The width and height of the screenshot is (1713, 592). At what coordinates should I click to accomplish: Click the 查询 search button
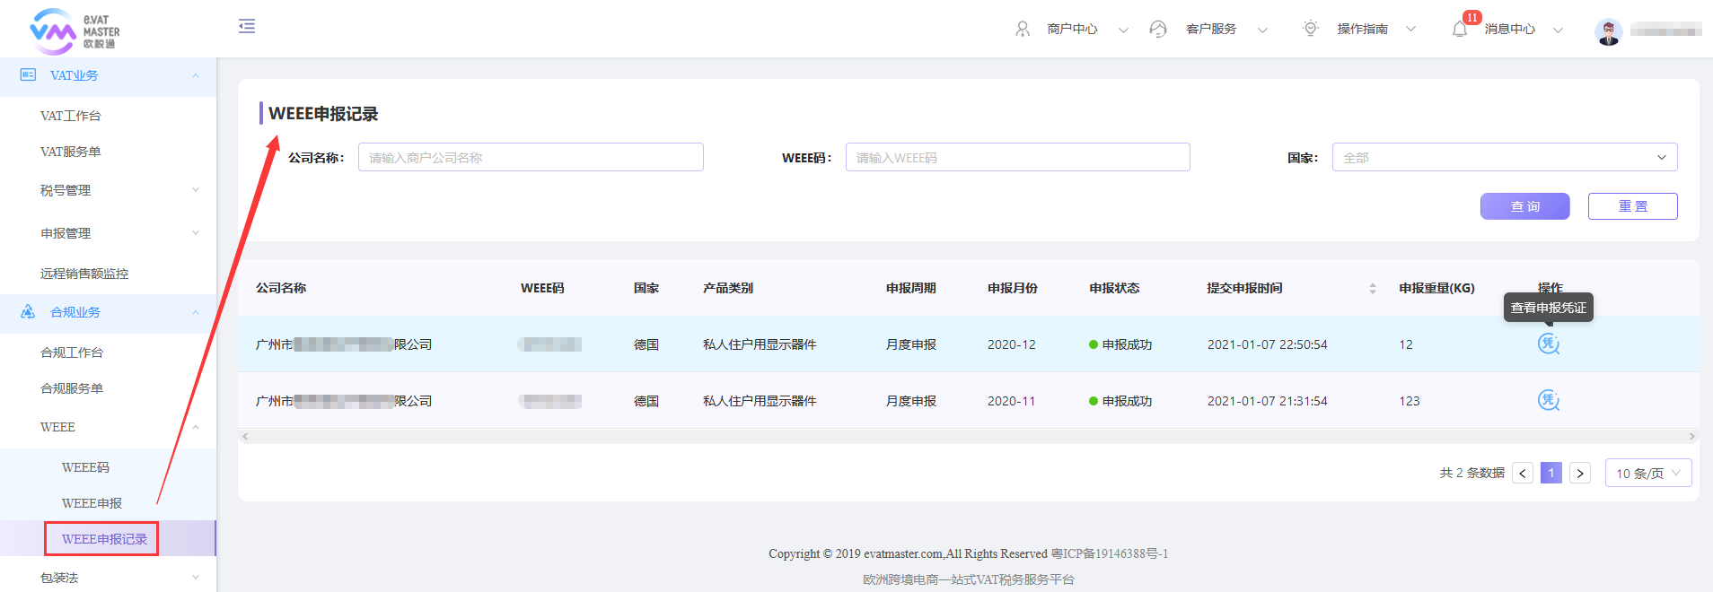[1524, 206]
